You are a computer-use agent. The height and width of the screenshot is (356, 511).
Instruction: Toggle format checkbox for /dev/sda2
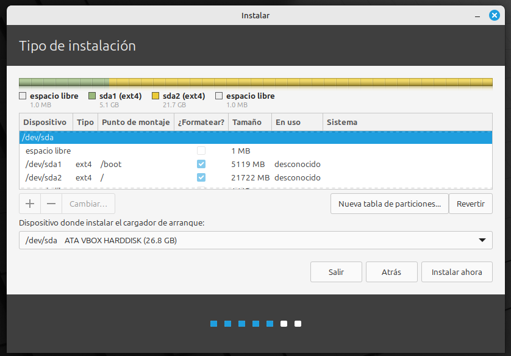[x=201, y=177]
